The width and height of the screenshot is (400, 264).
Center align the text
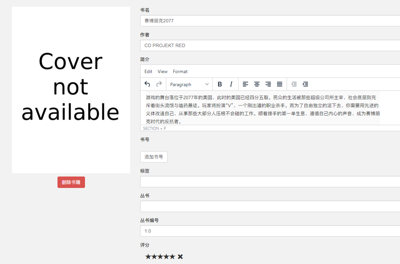257,84
